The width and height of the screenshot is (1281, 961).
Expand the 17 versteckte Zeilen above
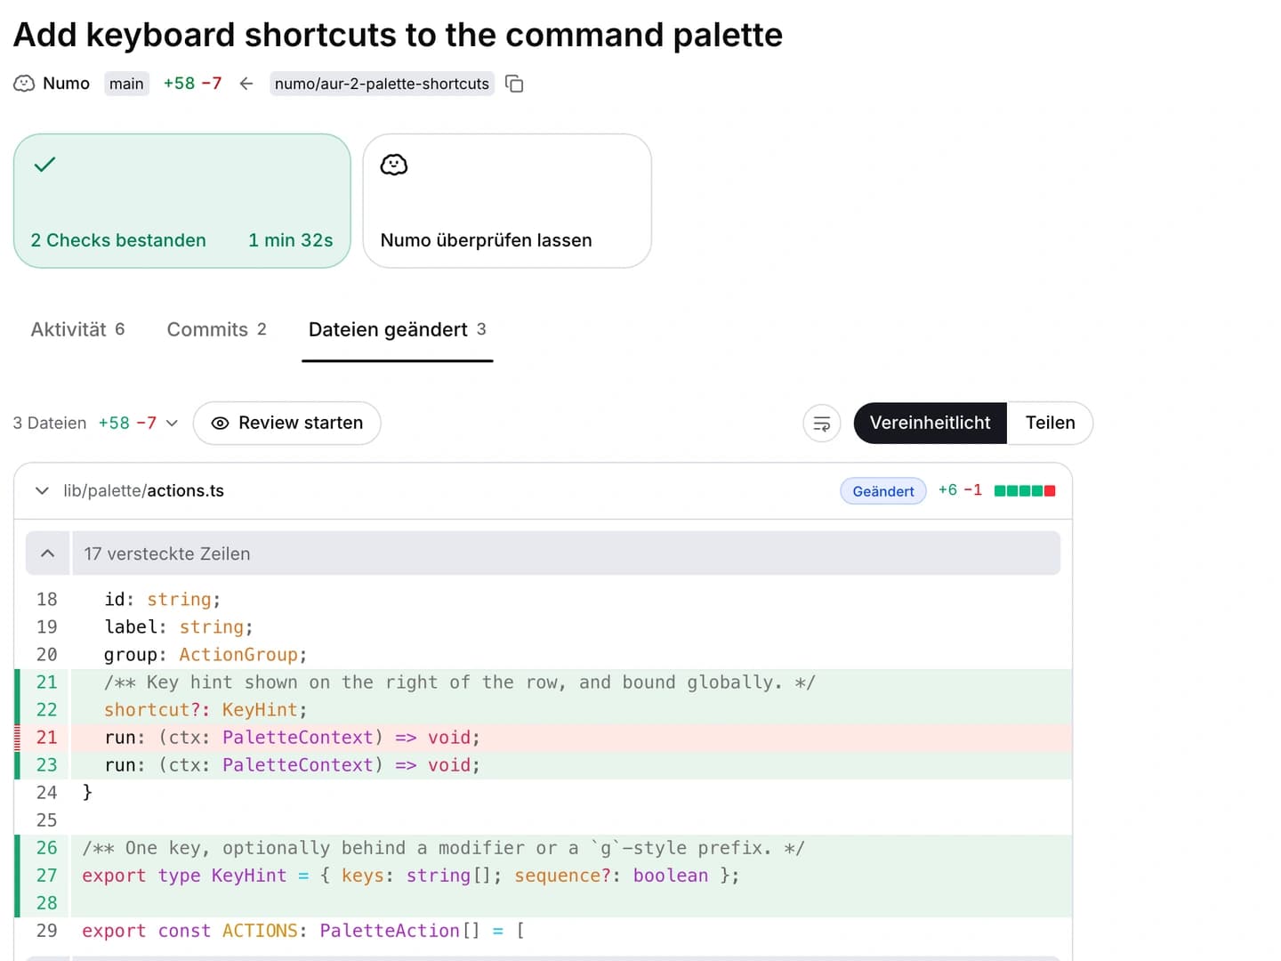(x=48, y=553)
